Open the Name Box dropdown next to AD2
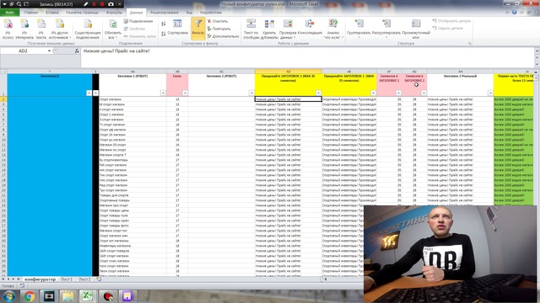The height and width of the screenshot is (303, 540). [x=49, y=50]
